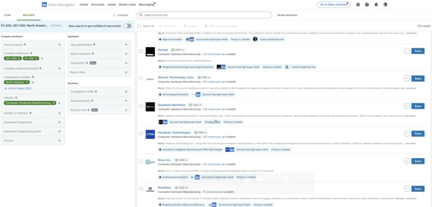Open more options for Rivos Inc.
This screenshot has height=207, width=432.
point(407,161)
